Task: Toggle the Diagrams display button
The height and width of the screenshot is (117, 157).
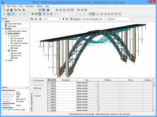Action: pyautogui.click(x=71, y=19)
